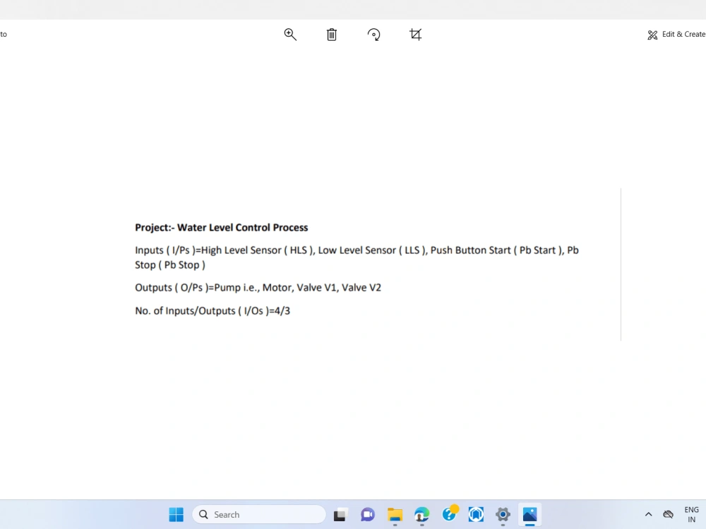Rotate the photo clockwise
Screen dimensions: 706x529
373,34
